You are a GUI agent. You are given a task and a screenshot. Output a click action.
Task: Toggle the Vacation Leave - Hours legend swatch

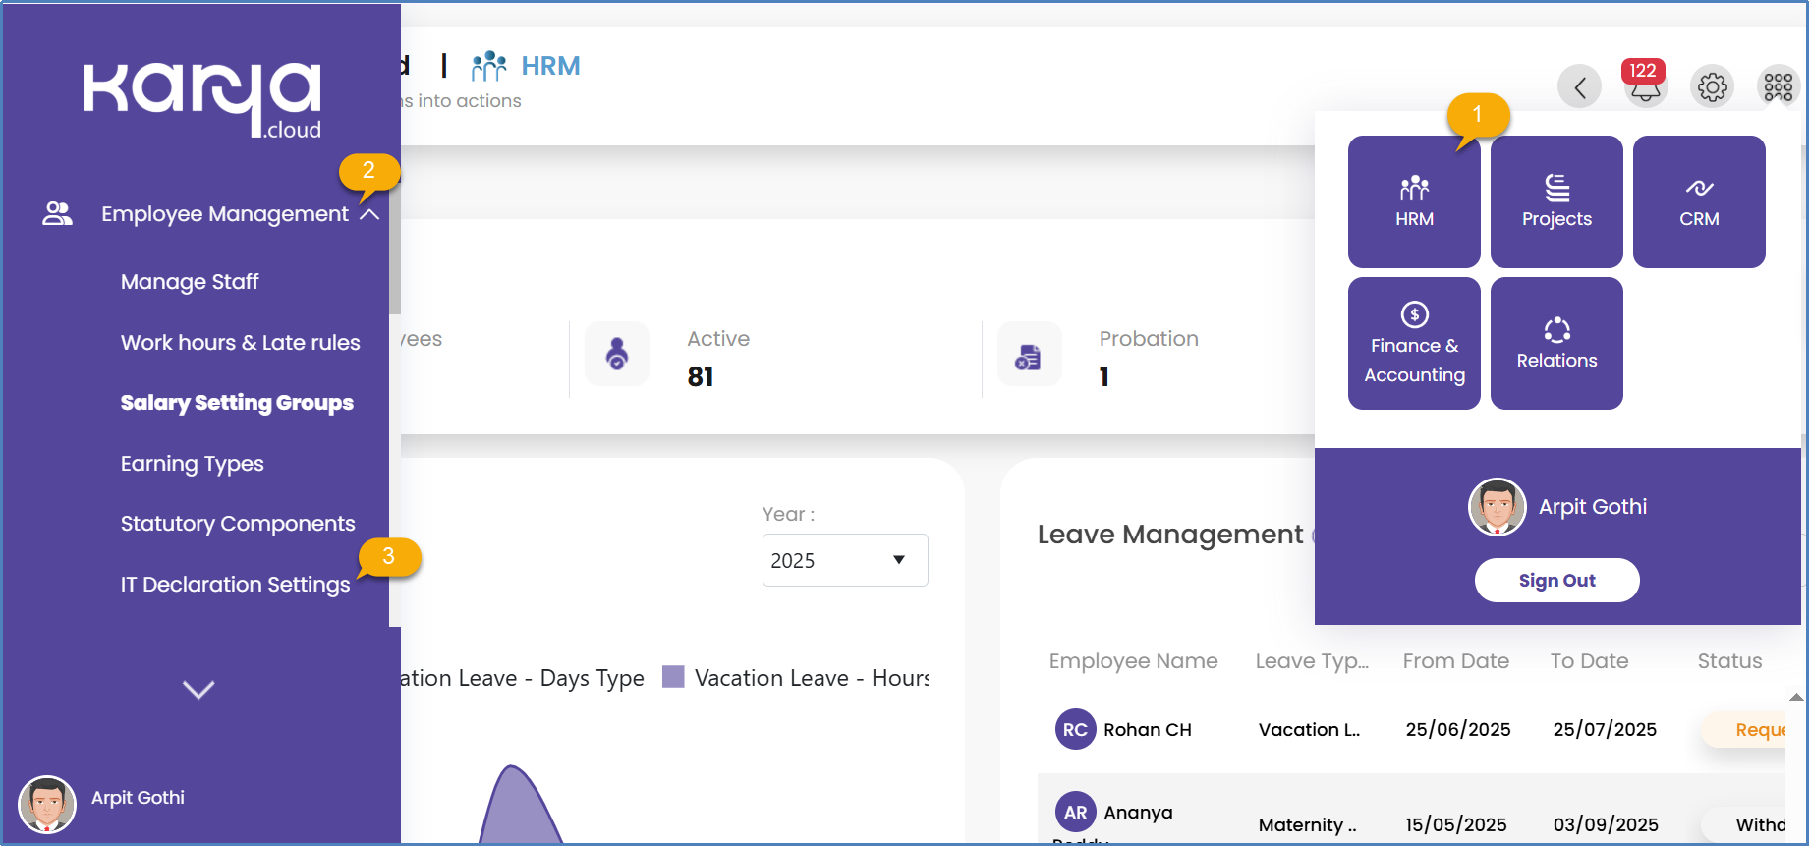click(673, 677)
